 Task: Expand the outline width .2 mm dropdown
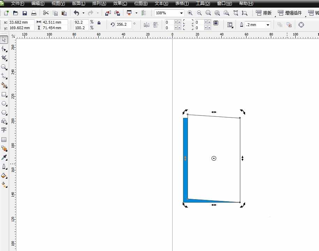[x=268, y=25]
